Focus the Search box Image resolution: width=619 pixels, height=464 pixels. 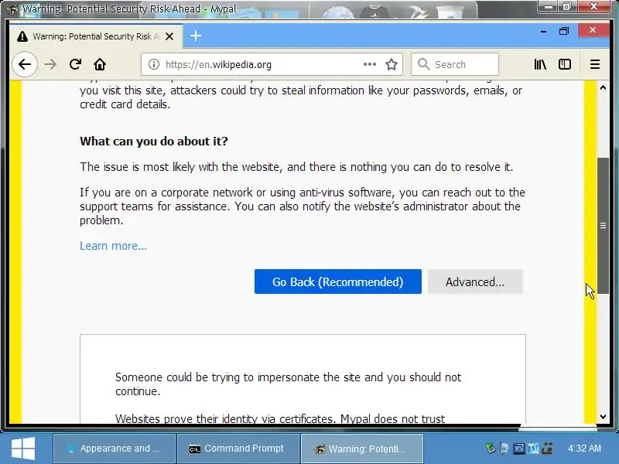455,64
